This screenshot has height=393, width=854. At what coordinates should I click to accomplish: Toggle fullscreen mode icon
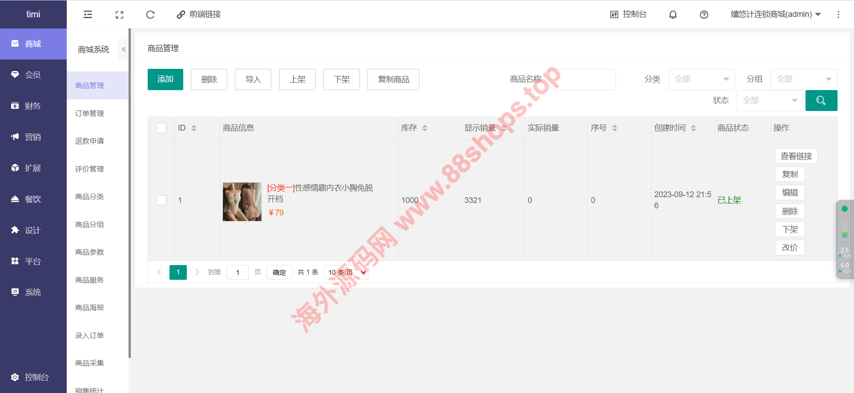(x=119, y=15)
